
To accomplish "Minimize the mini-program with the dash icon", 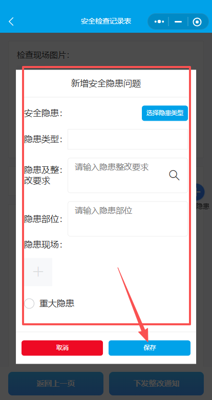I will point(178,21).
